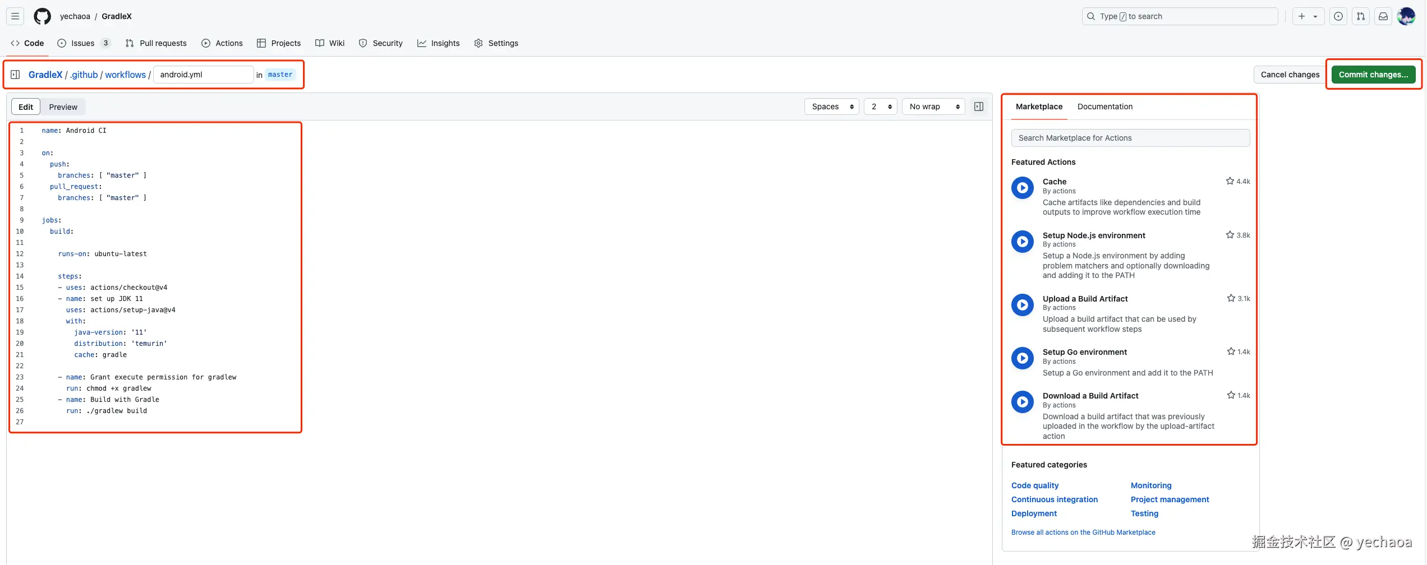Switch to Preview mode
The width and height of the screenshot is (1427, 565).
point(63,107)
